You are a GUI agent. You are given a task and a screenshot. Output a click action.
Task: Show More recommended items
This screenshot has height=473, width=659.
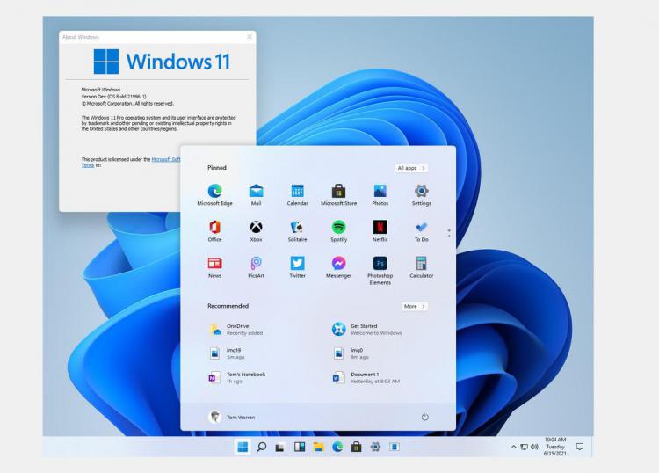(x=415, y=306)
